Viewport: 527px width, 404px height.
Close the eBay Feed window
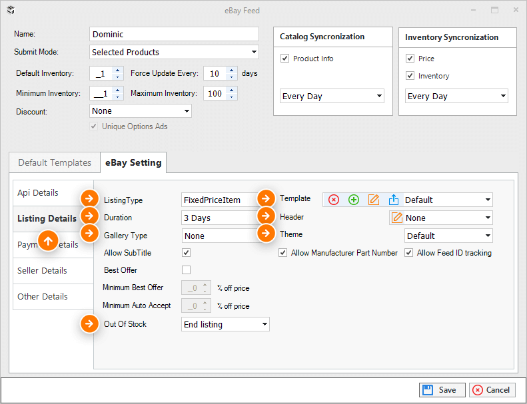(x=516, y=10)
